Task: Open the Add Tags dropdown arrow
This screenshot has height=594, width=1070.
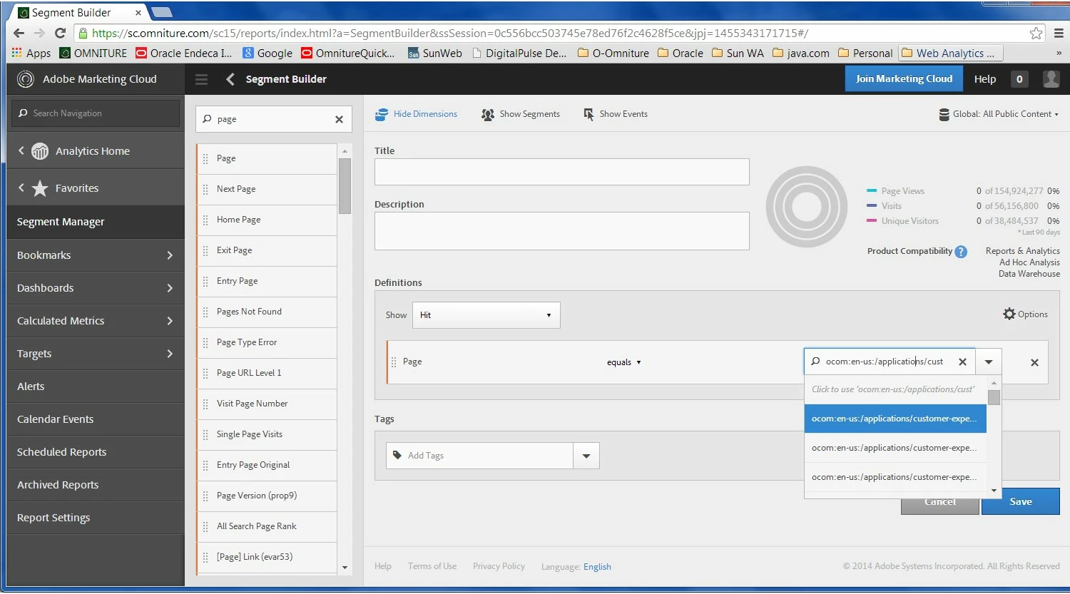Action: tap(586, 456)
